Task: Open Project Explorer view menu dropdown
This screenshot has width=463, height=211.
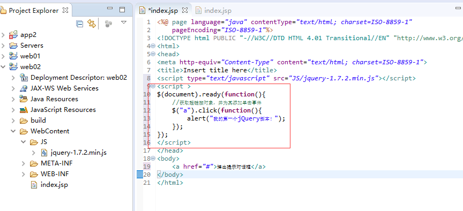Action: pos(124,22)
